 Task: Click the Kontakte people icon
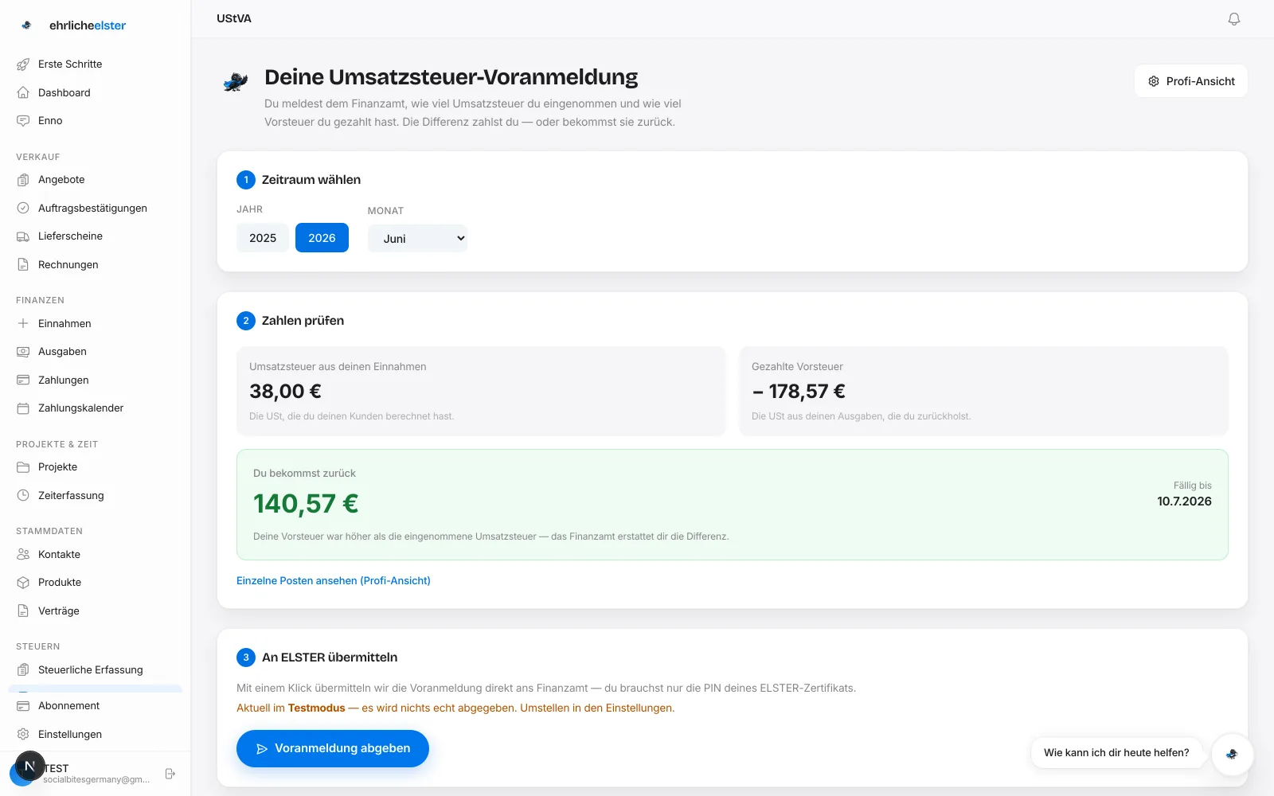tap(23, 554)
